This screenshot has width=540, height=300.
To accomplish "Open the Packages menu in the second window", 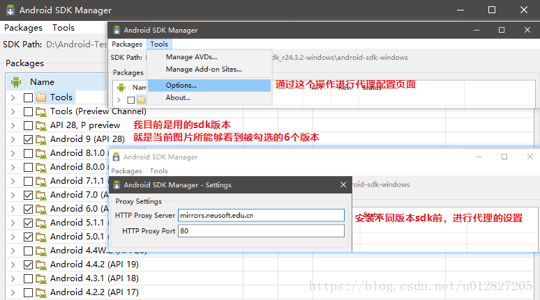I will [x=127, y=44].
